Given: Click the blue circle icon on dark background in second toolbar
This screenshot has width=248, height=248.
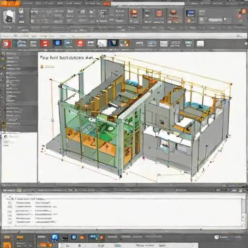Looking at the screenshot, I should coord(57,43).
